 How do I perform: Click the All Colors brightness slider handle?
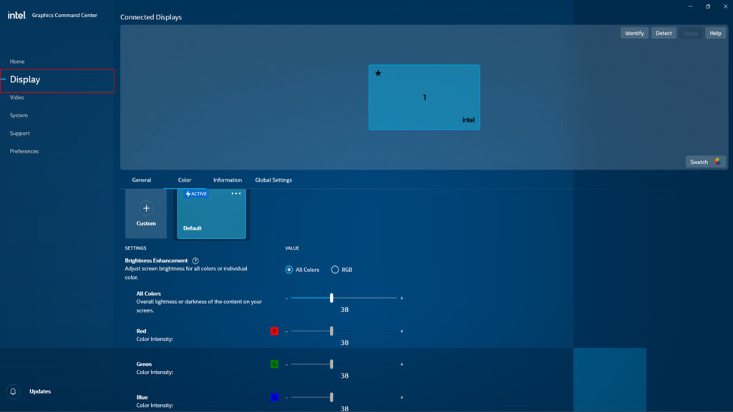pos(331,298)
